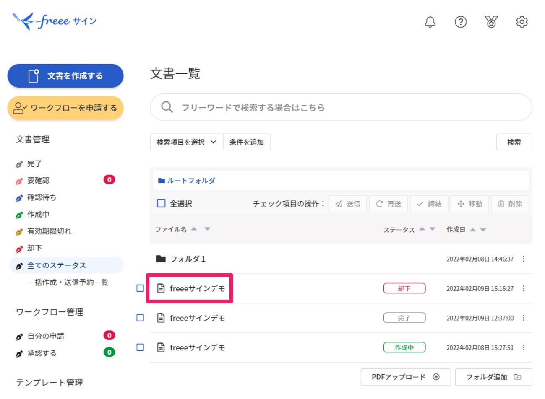Click the フォルダ追加 button
This screenshot has height=399, width=545.
point(493,377)
